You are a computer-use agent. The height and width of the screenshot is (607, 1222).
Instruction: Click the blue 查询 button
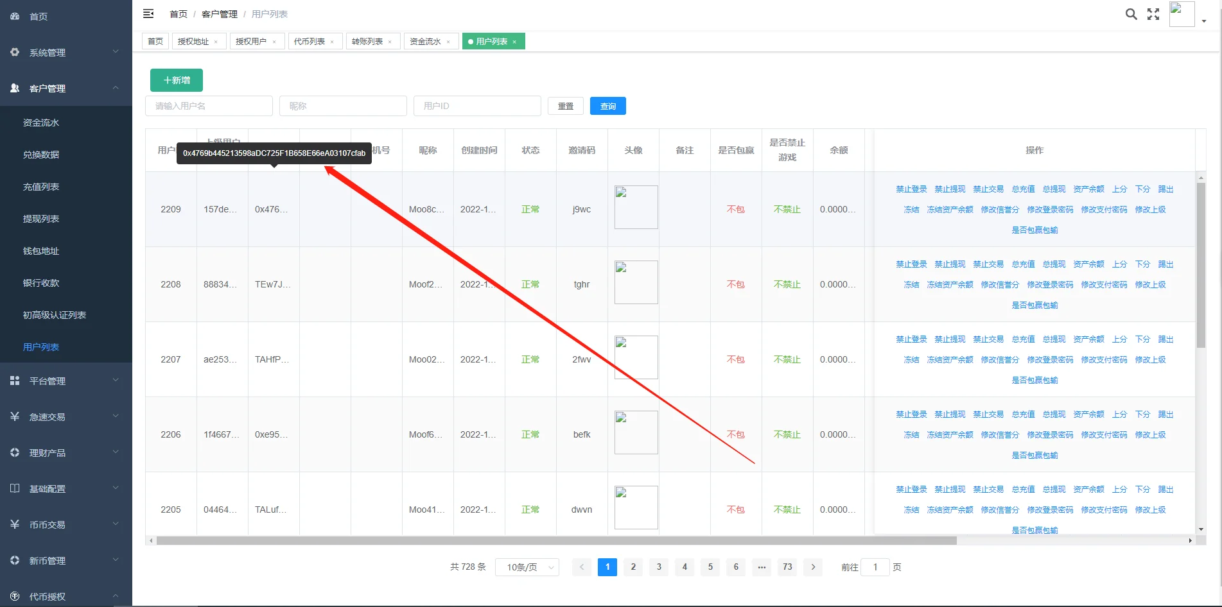pyautogui.click(x=607, y=107)
